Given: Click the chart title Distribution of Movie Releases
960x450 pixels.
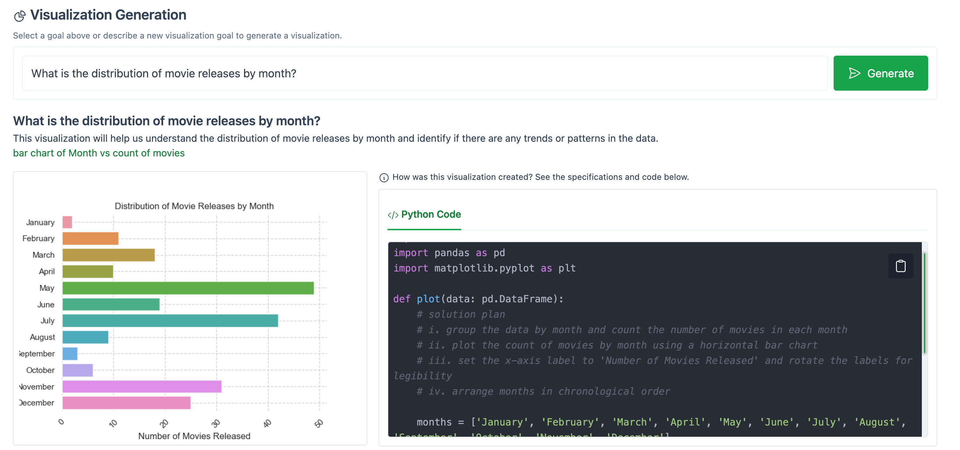Looking at the screenshot, I should click(x=194, y=206).
